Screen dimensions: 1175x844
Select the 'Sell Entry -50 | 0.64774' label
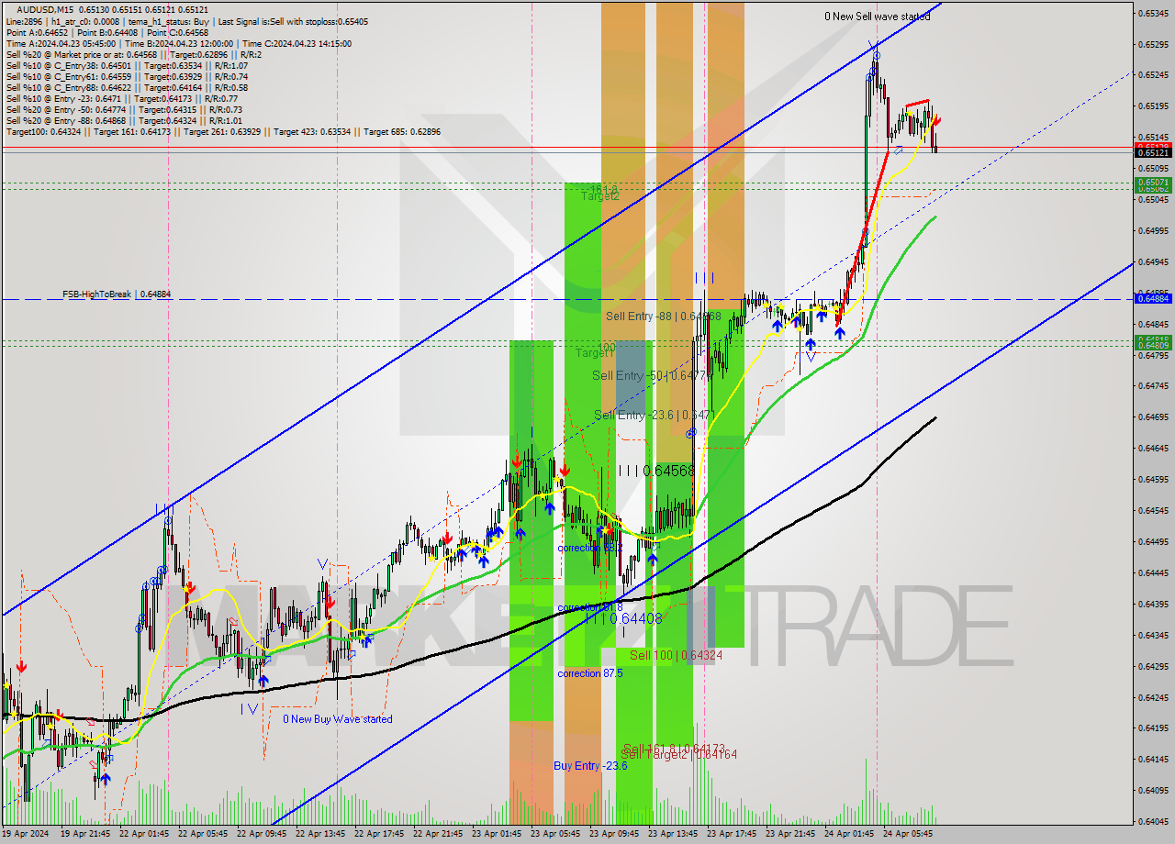click(652, 376)
